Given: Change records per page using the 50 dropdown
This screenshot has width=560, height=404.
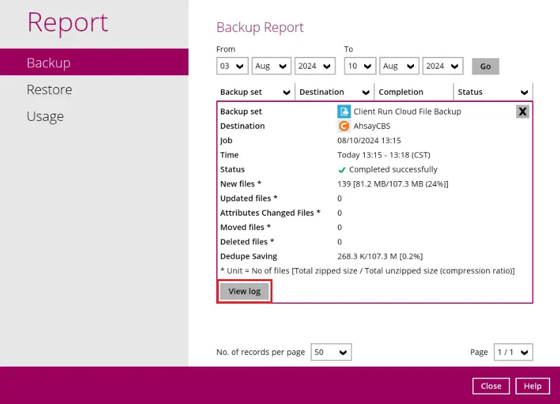Looking at the screenshot, I should pos(331,352).
